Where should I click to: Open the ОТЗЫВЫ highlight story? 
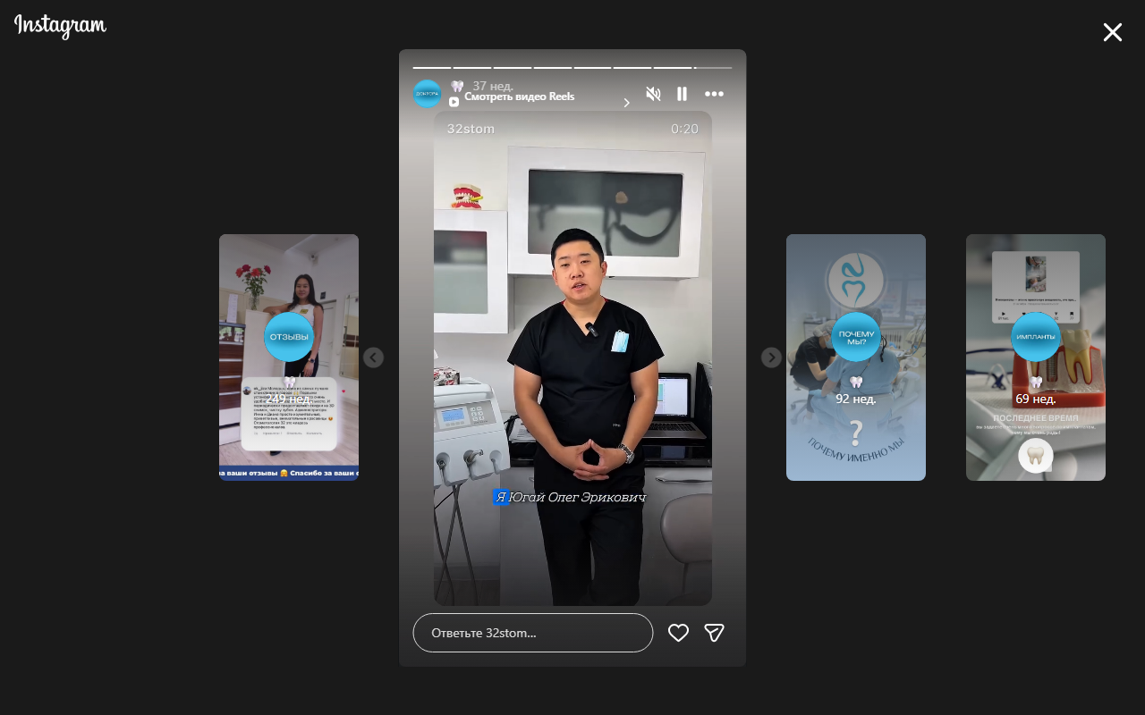[x=289, y=337]
